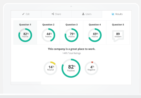Viewport: 141px width, 98px height.
Task: Click the share icon beside Share
Action: [53, 14]
